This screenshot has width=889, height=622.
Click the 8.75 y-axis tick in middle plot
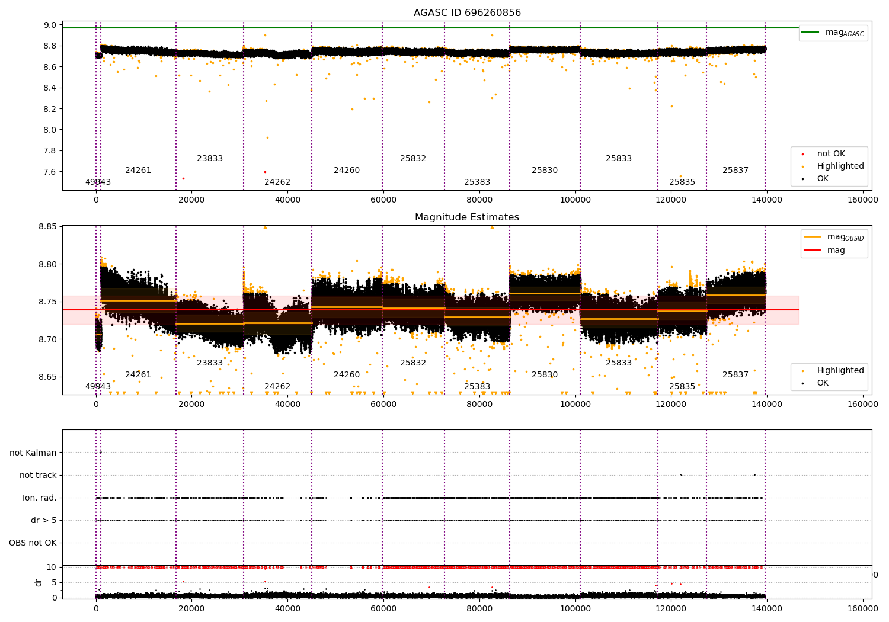(x=47, y=302)
